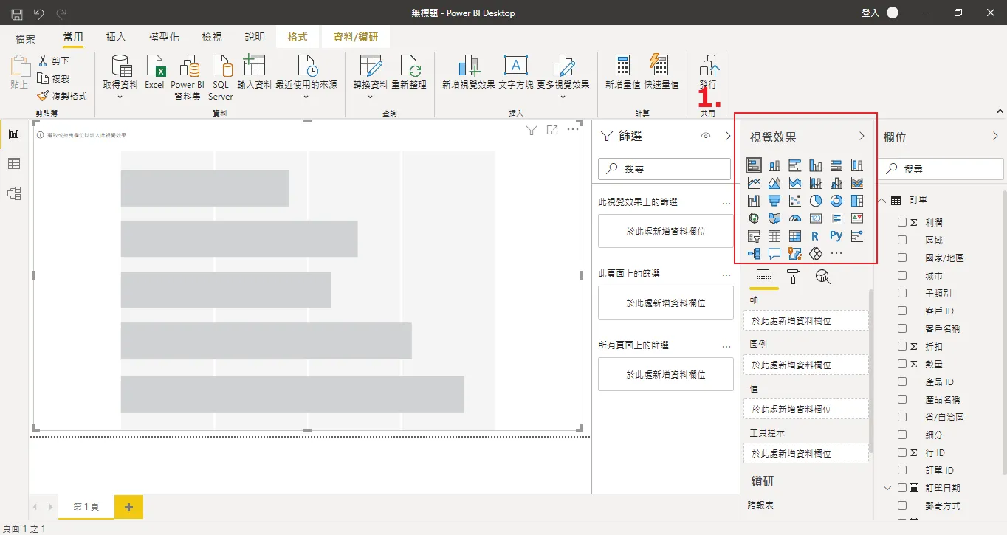The image size is (1007, 535).
Task: Collapse the 訂單 table in Fields
Action: click(881, 200)
